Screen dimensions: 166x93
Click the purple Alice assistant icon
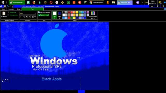point(138,2)
